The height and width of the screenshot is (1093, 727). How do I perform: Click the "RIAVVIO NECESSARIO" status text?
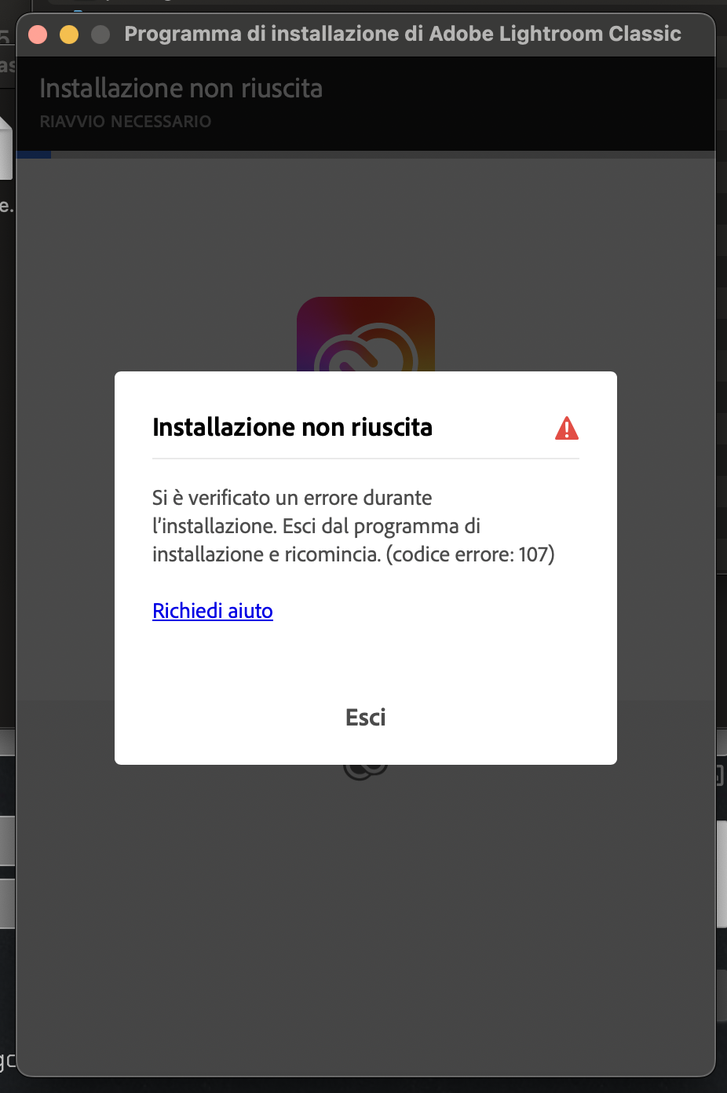pos(126,122)
